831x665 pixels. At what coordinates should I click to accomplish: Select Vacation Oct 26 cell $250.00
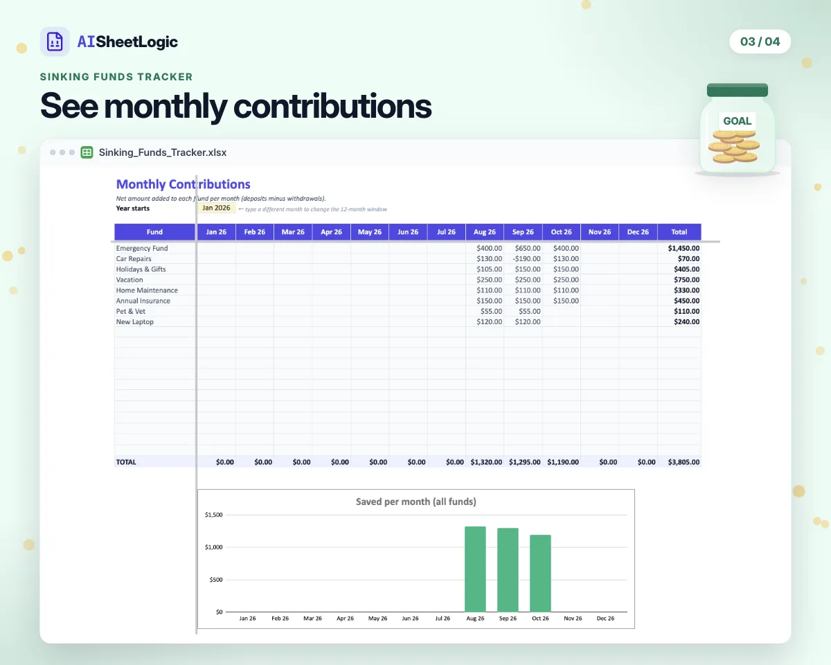tap(562, 280)
